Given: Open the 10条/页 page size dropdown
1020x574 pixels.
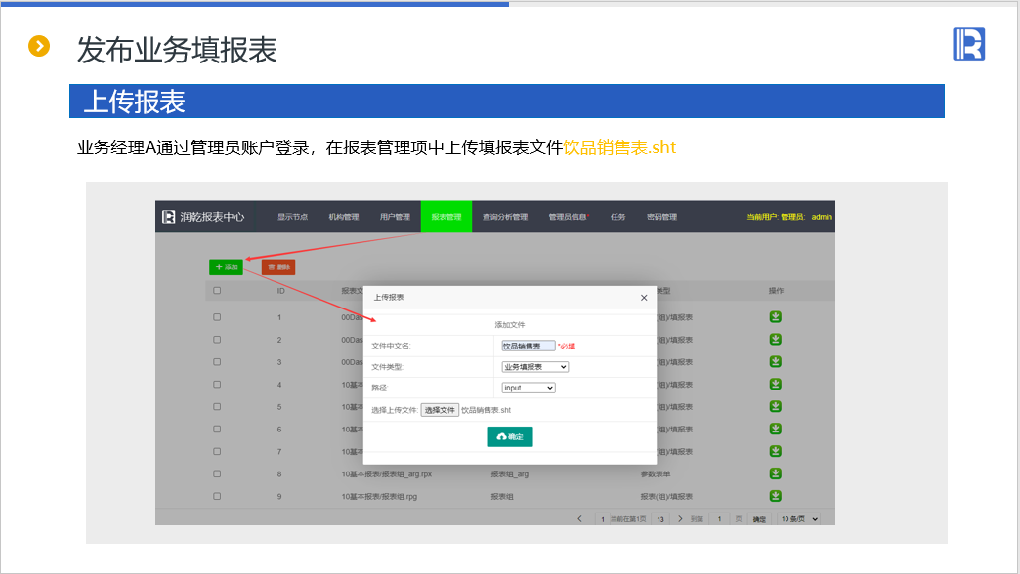Looking at the screenshot, I should [799, 519].
